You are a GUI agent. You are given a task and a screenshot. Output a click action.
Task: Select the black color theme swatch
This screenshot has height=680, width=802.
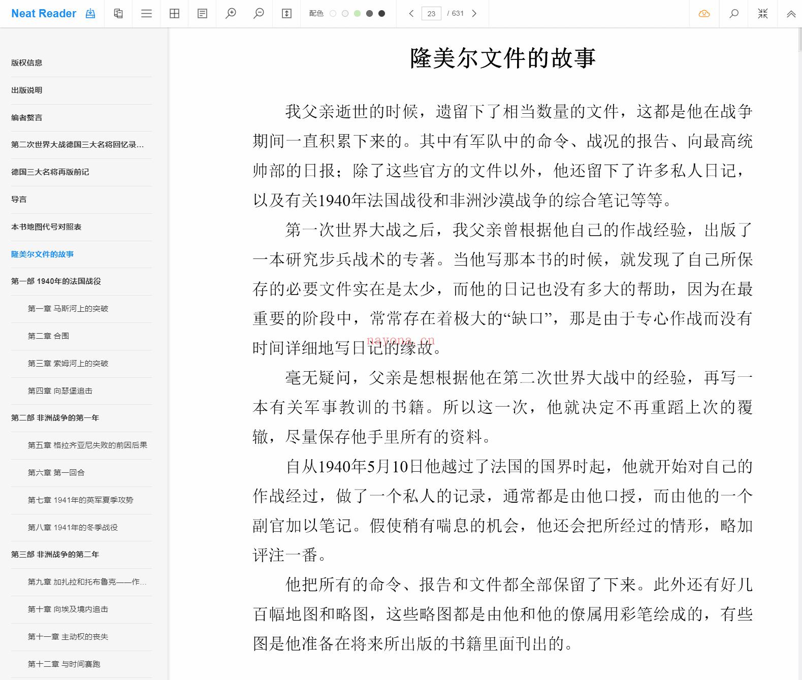coord(381,14)
